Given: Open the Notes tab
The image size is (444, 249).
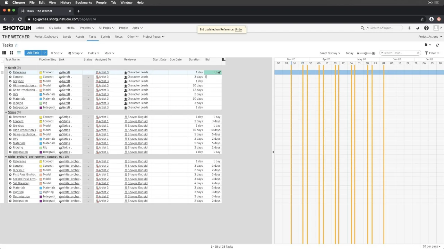Looking at the screenshot, I should coord(119,37).
